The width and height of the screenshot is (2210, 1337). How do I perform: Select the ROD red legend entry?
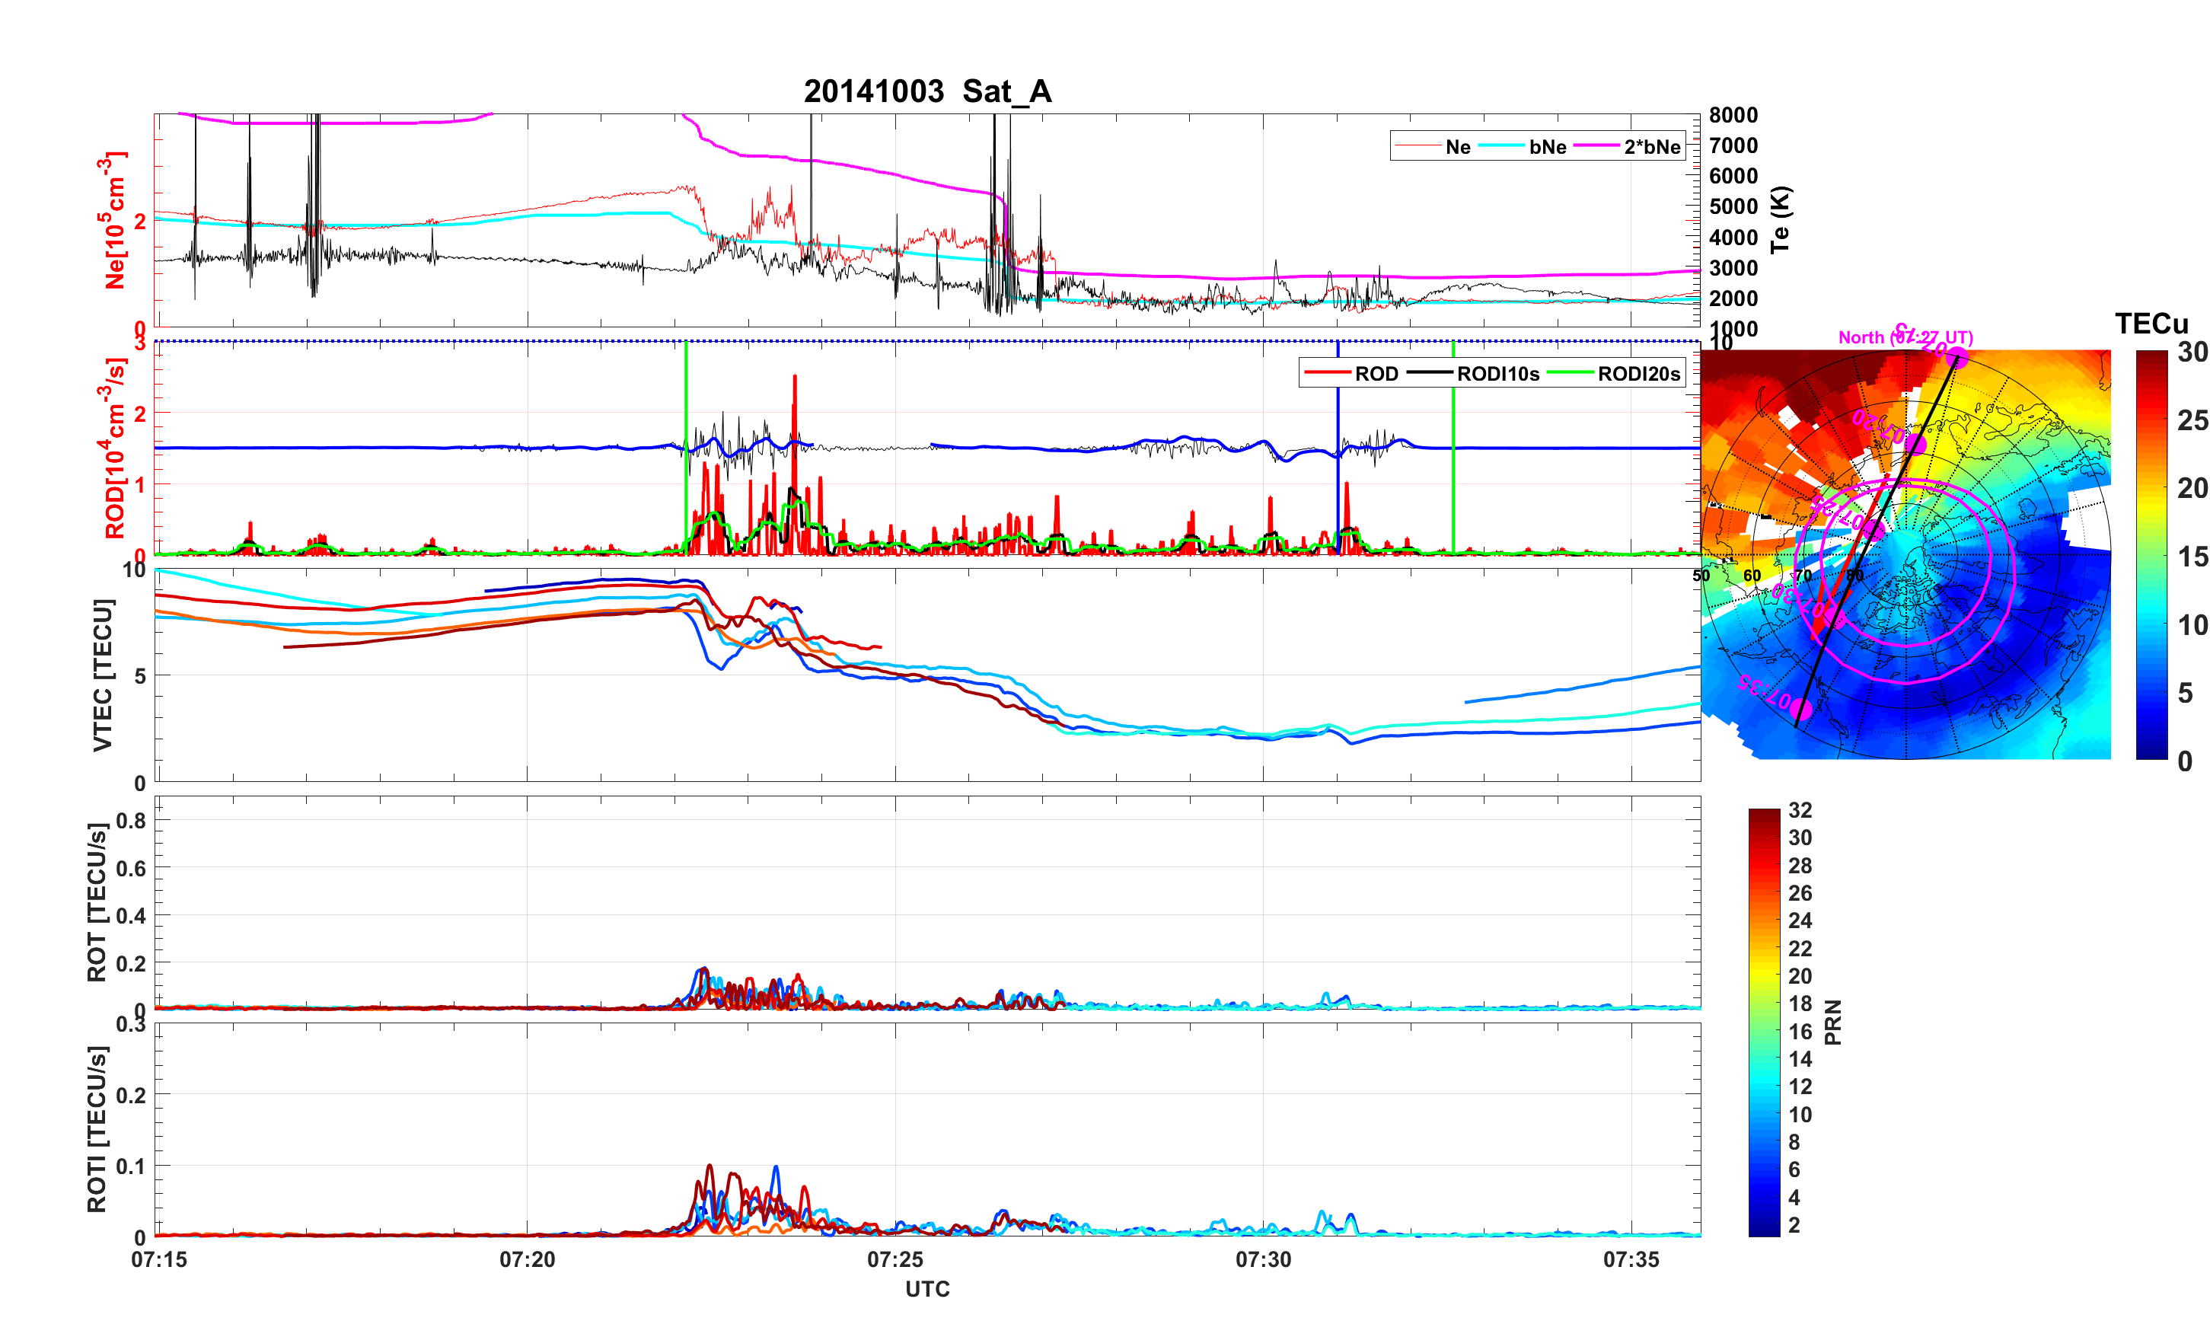pyautogui.click(x=1375, y=373)
